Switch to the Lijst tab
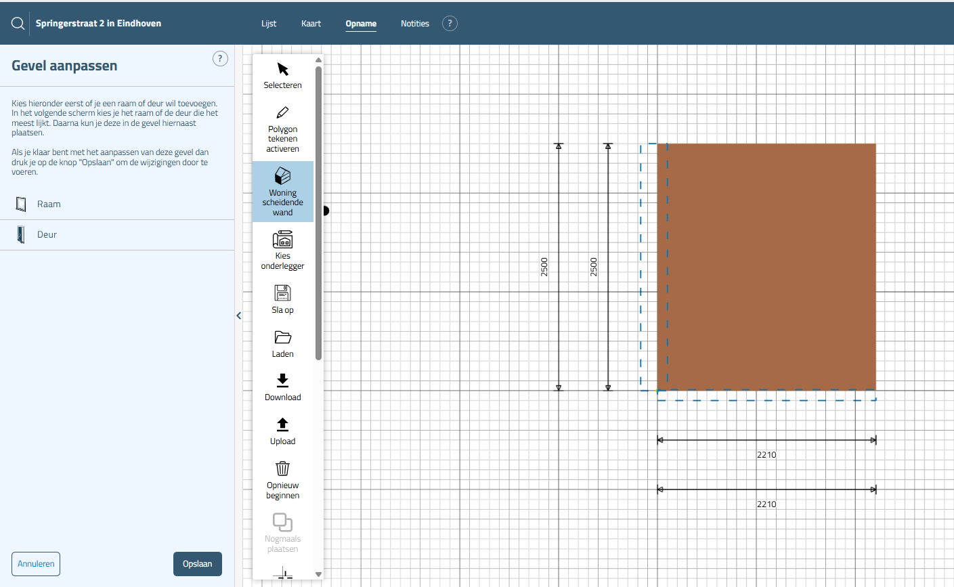Screen dimensions: 954x587 (269, 24)
